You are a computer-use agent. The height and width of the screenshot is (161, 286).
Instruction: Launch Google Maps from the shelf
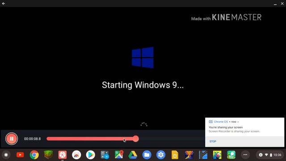[119, 155]
